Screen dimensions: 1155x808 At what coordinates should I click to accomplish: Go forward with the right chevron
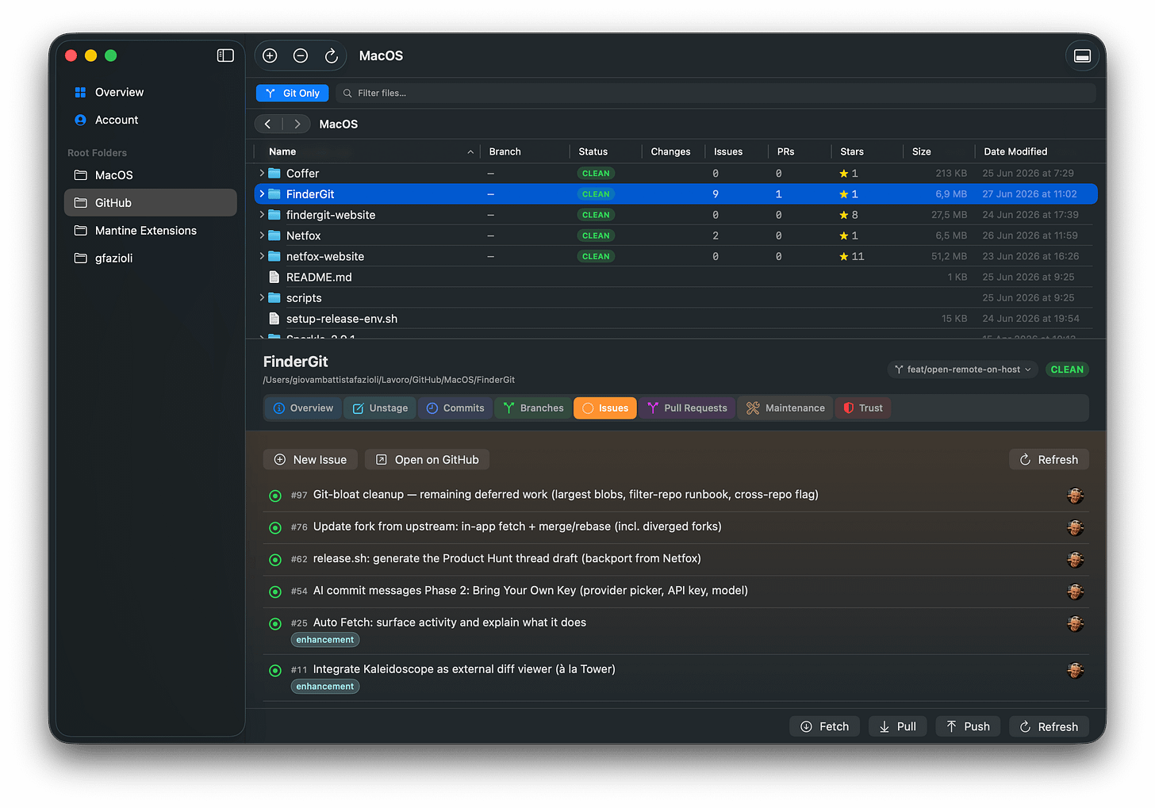tap(297, 124)
